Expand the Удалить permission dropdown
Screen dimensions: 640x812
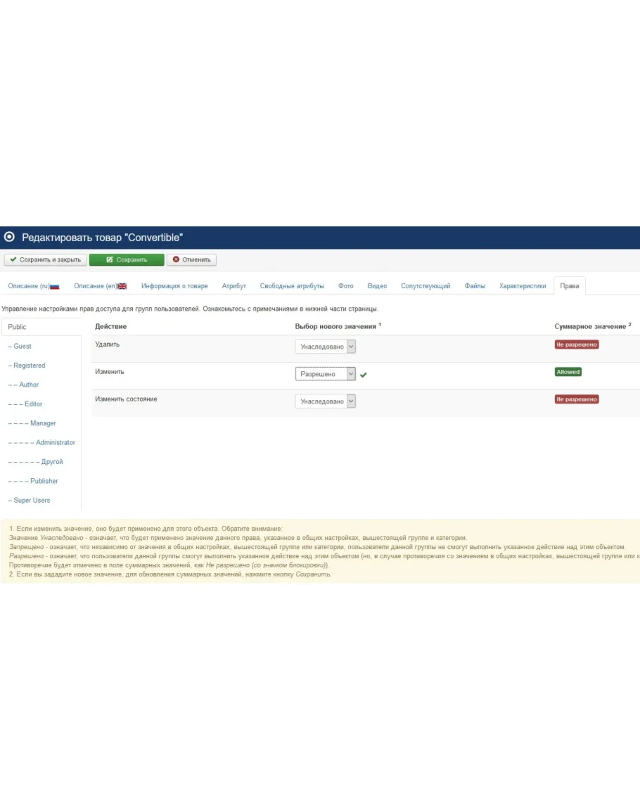point(326,347)
